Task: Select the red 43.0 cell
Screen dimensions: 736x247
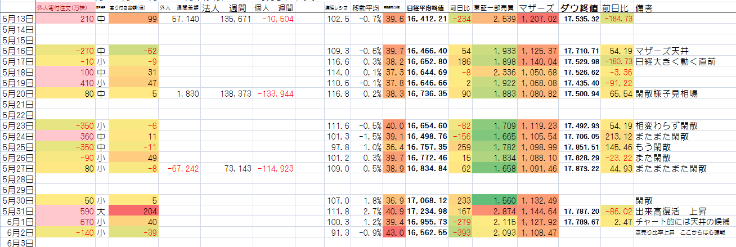Action: click(394, 232)
